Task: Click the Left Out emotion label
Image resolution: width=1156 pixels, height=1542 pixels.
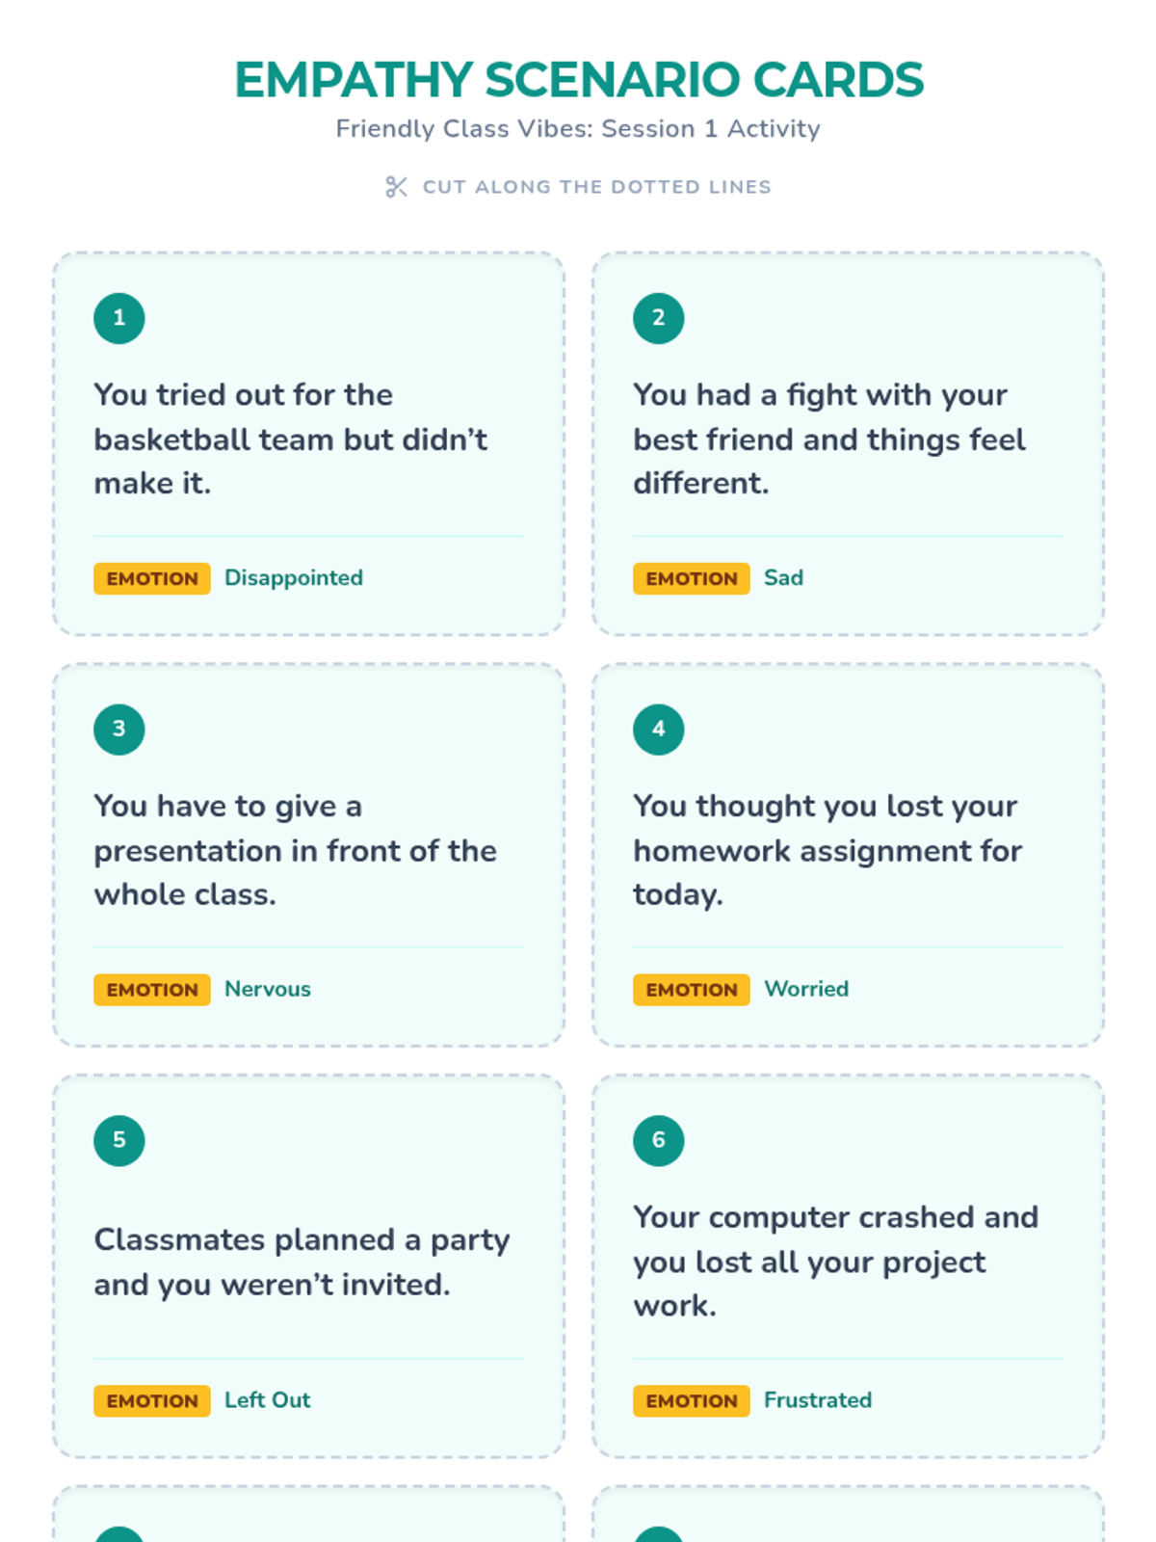Action: tap(268, 1400)
